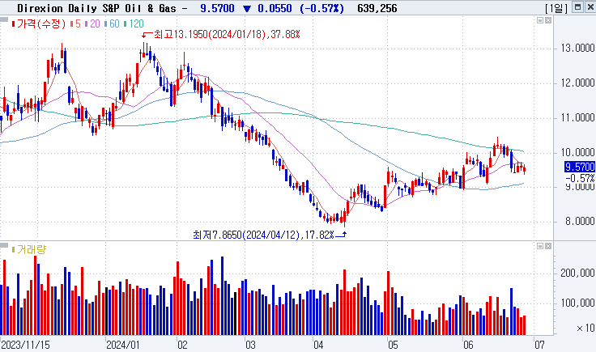Click the 07 month axis label
Screen dimensions: 596x352
[539, 345]
